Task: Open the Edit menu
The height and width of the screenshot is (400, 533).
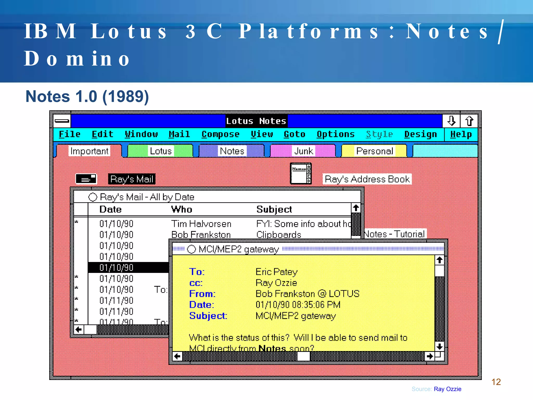Action: click(x=103, y=134)
